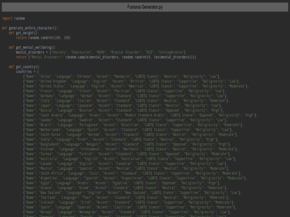
Task: Click the Germany entry row
Action: [x=125, y=96]
